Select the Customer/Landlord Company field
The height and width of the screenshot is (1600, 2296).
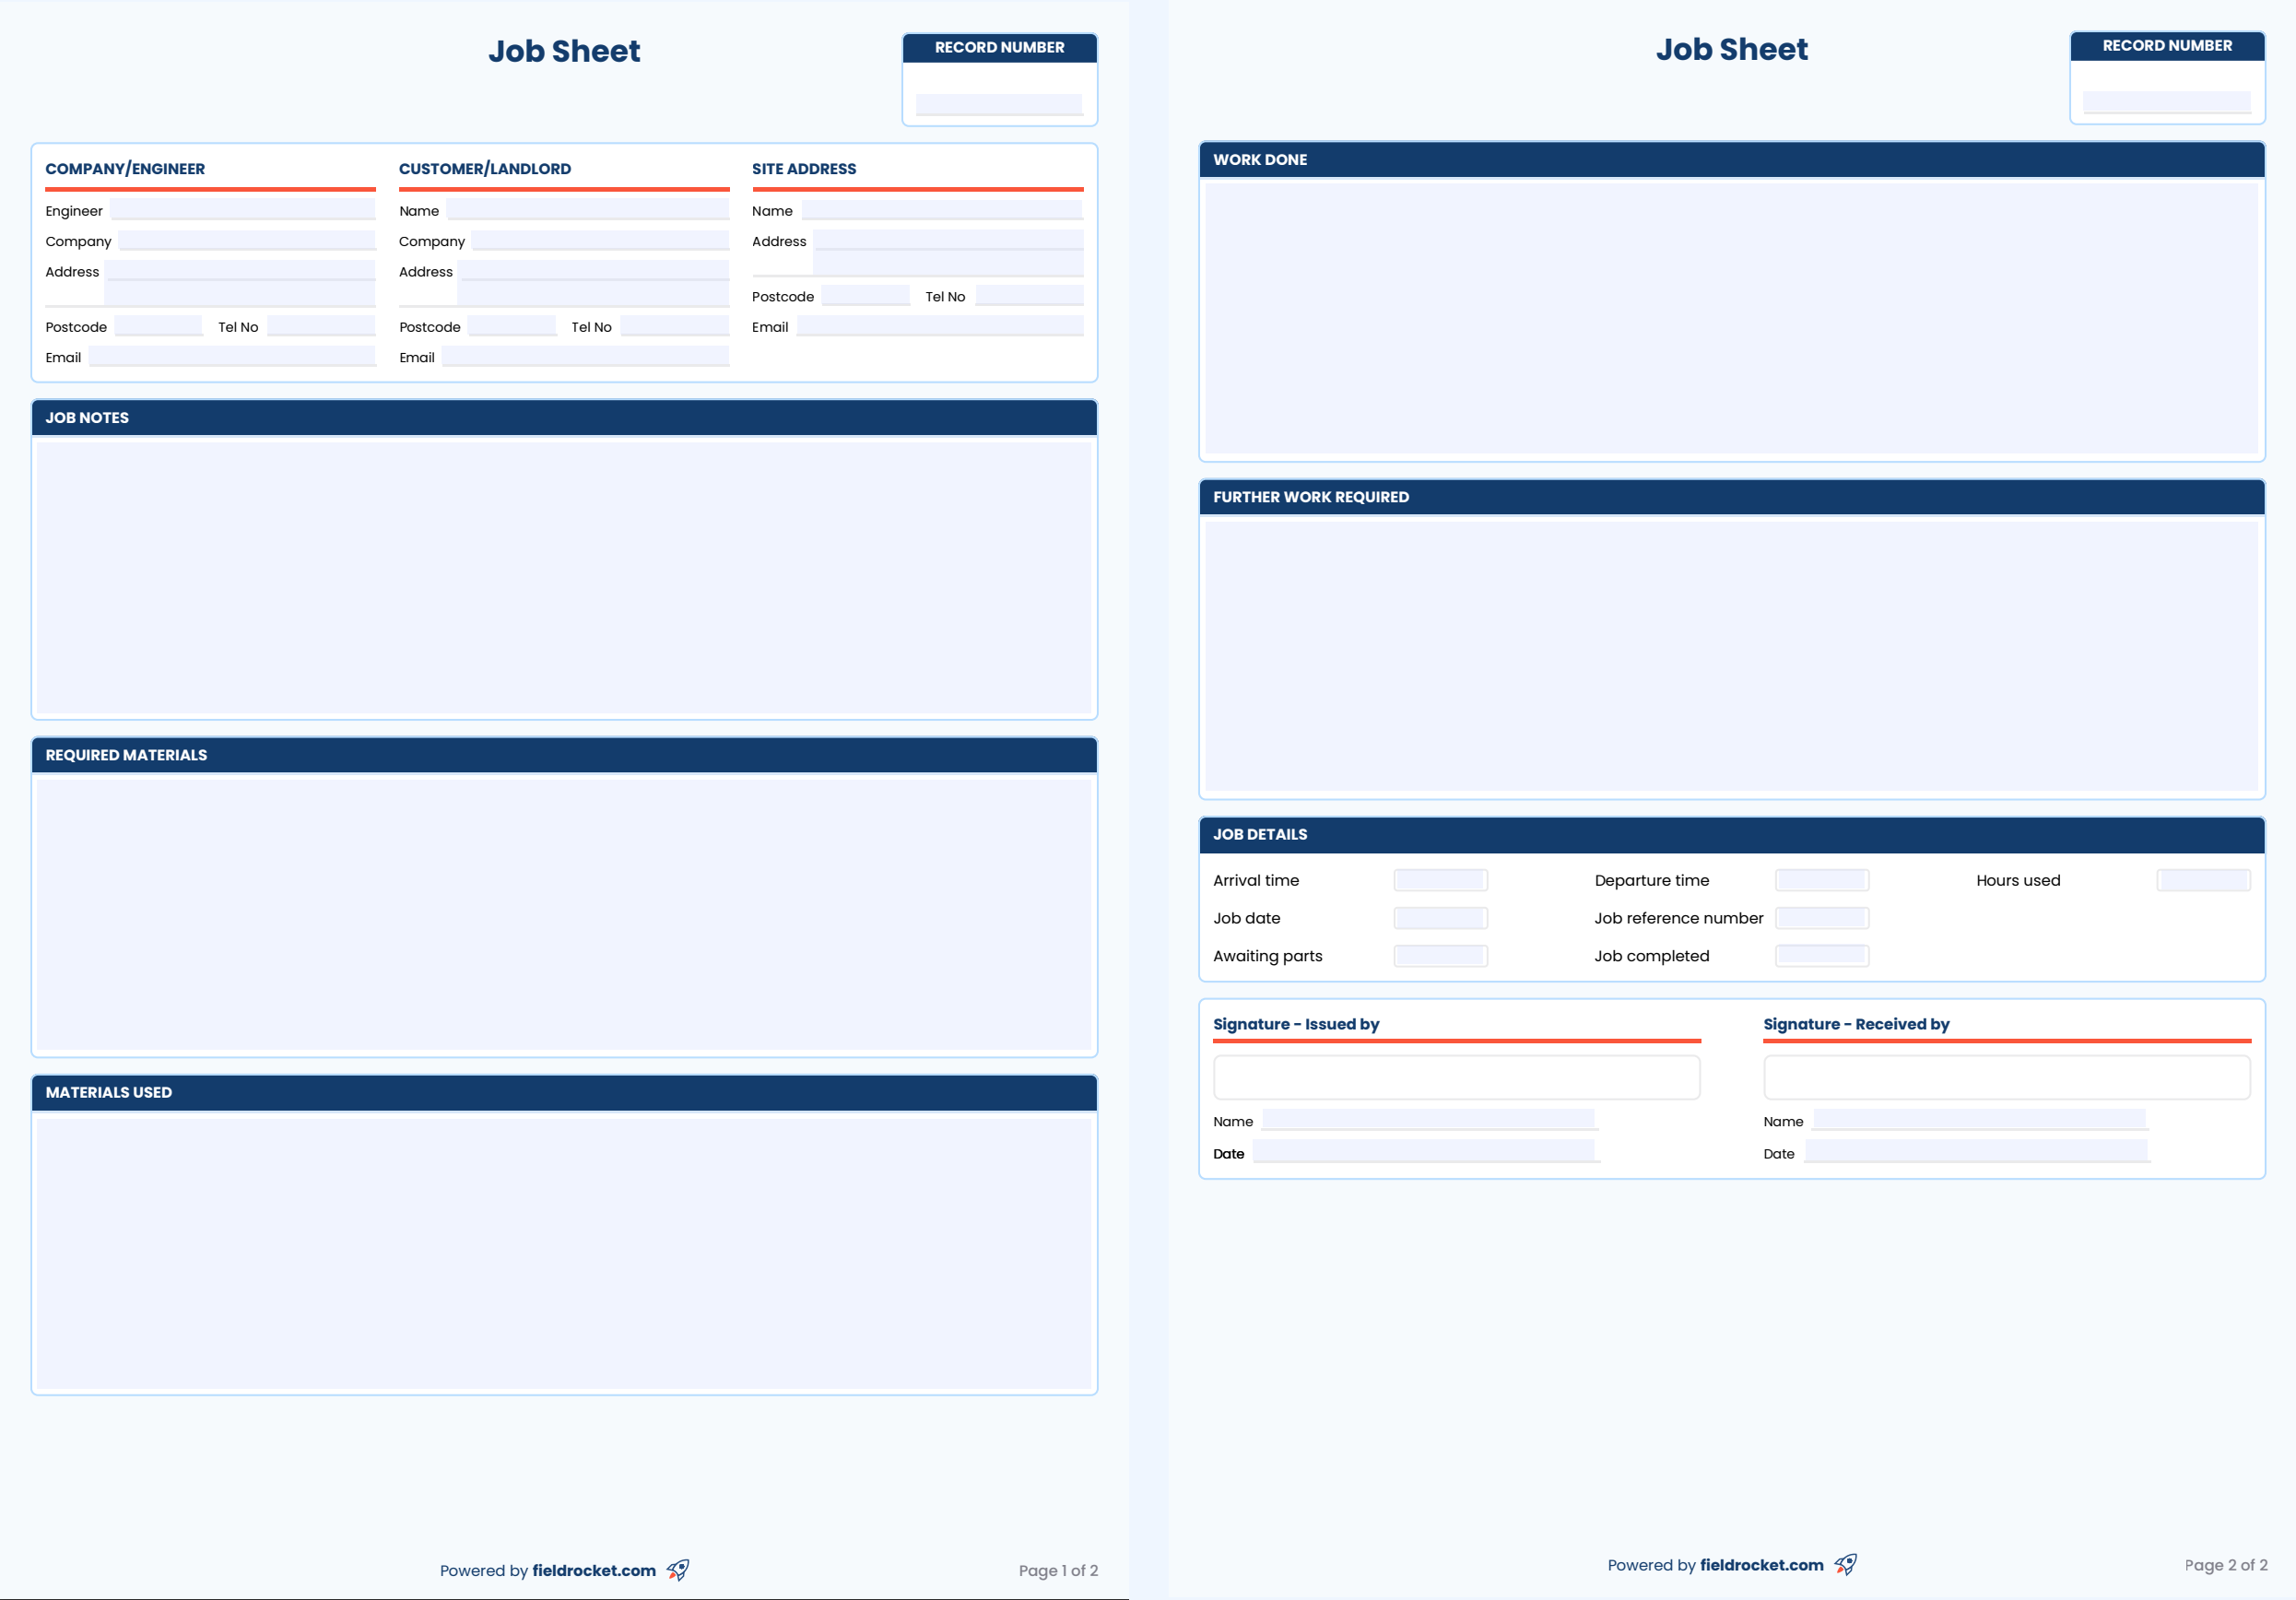[598, 240]
